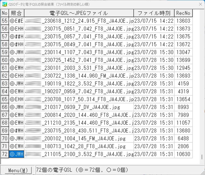Select row number 69
The height and width of the screenshot is (175, 205).
click(5, 131)
